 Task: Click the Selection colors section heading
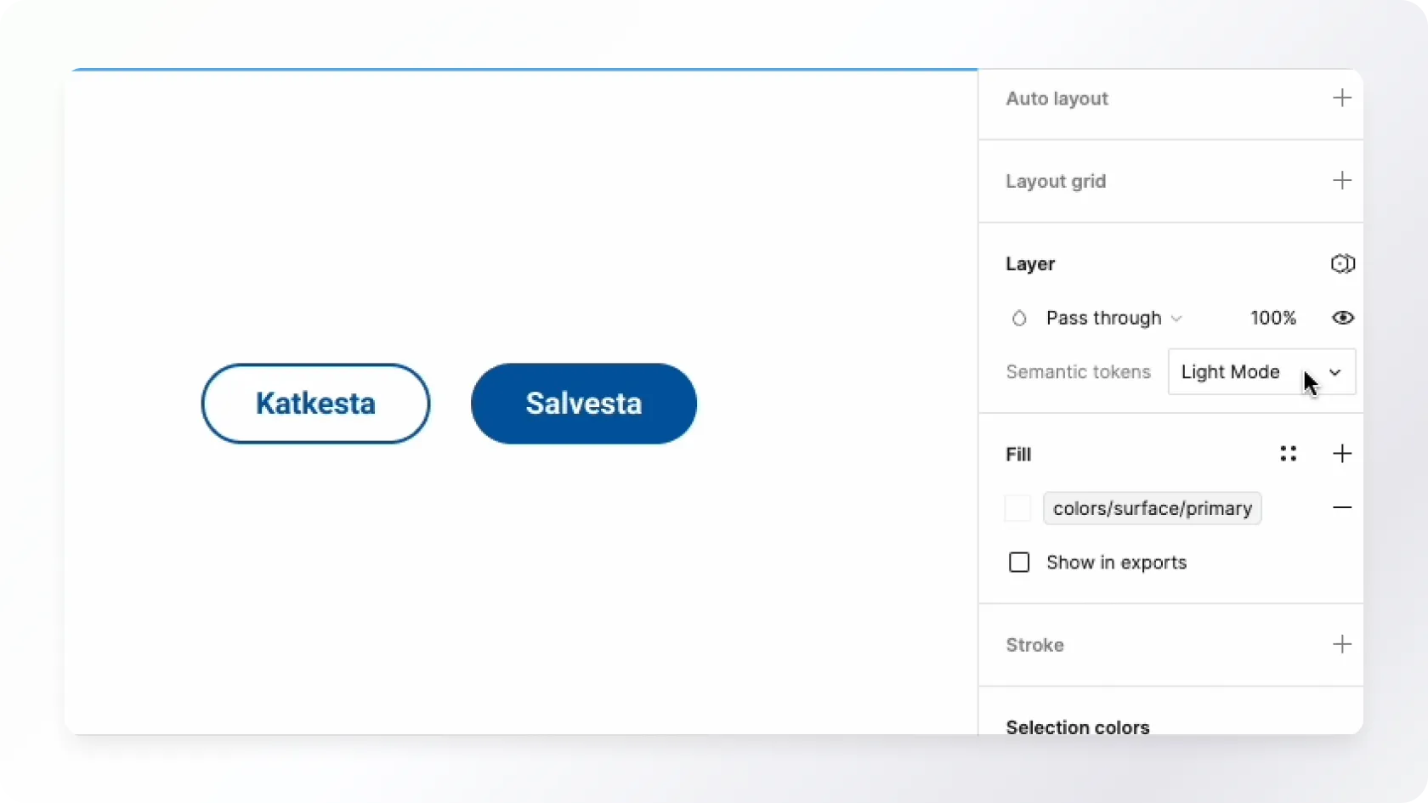1077,727
